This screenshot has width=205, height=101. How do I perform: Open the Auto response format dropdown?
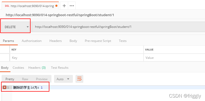(x=63, y=79)
